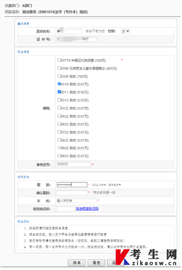The height and width of the screenshot is (270, 182).
Task: Check the 03778 中国近代史纲要 course checkbox
Action: point(59,60)
